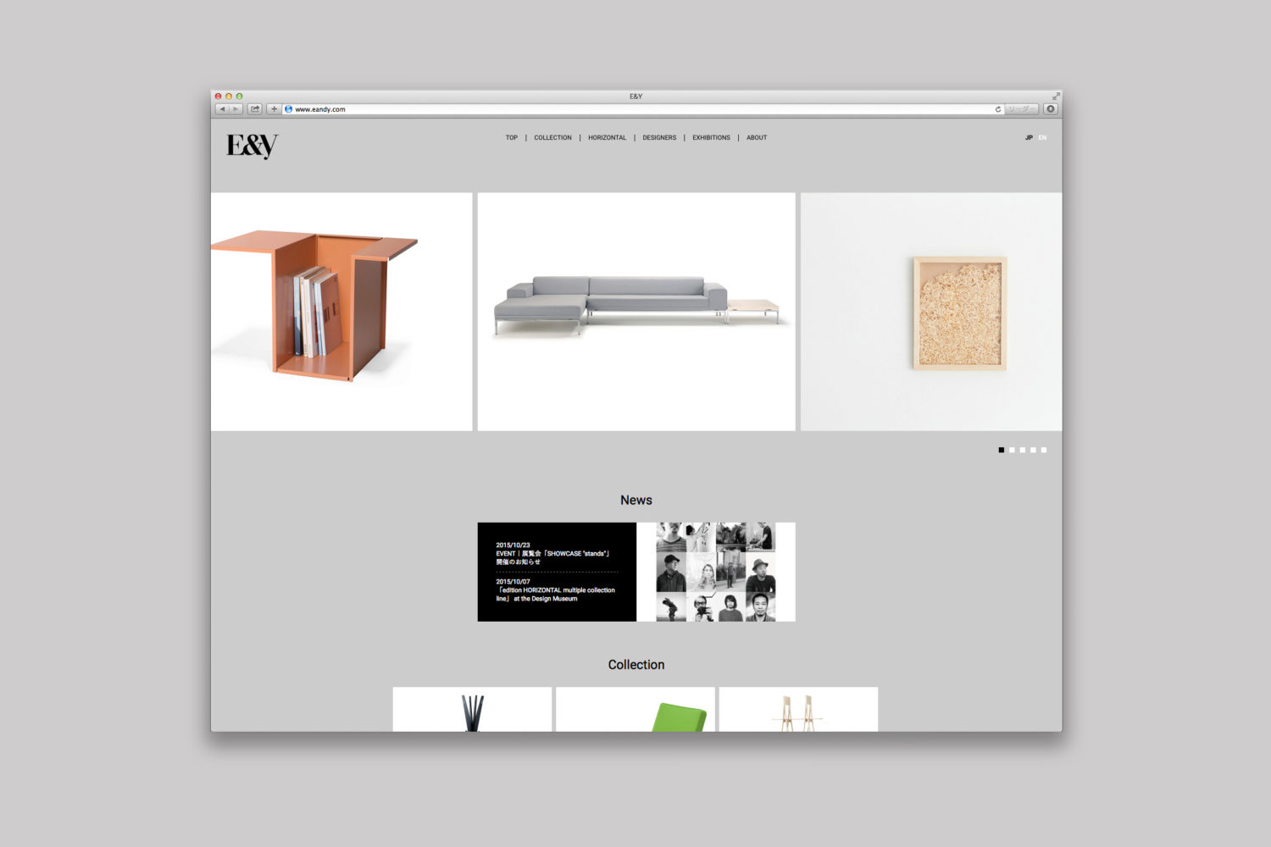
Task: Open the Safari share button
Action: tap(254, 109)
